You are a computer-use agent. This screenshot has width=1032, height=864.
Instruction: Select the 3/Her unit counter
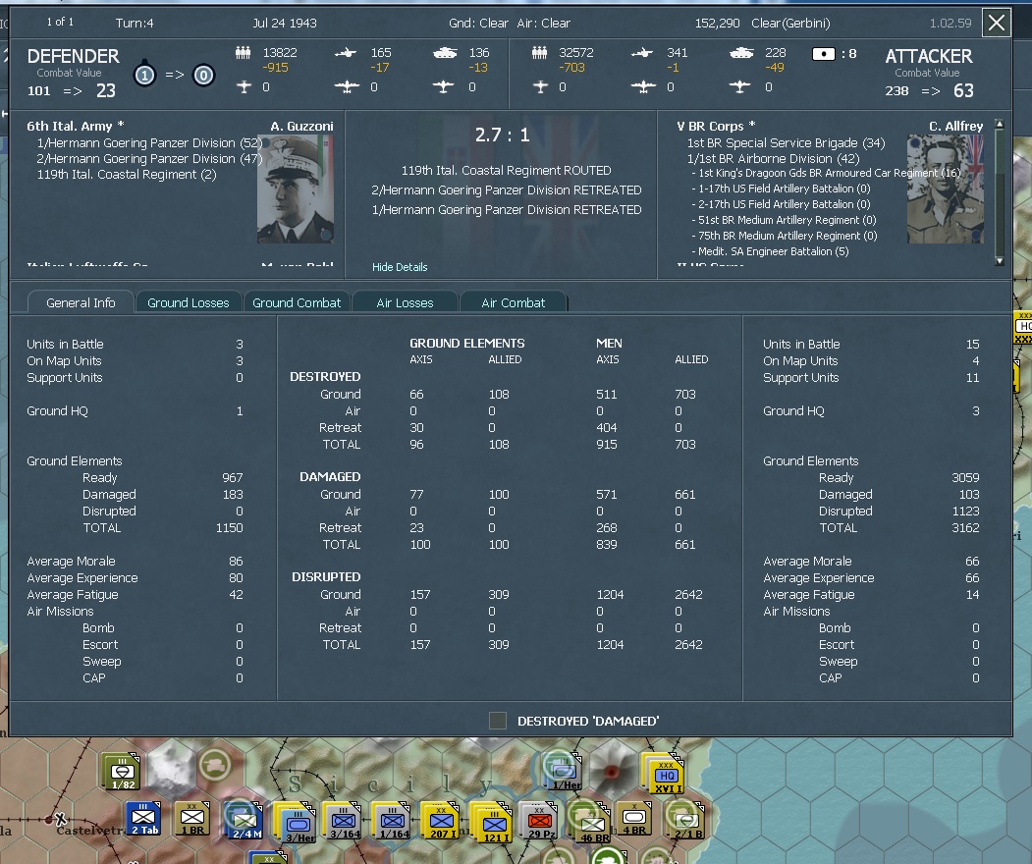point(298,823)
